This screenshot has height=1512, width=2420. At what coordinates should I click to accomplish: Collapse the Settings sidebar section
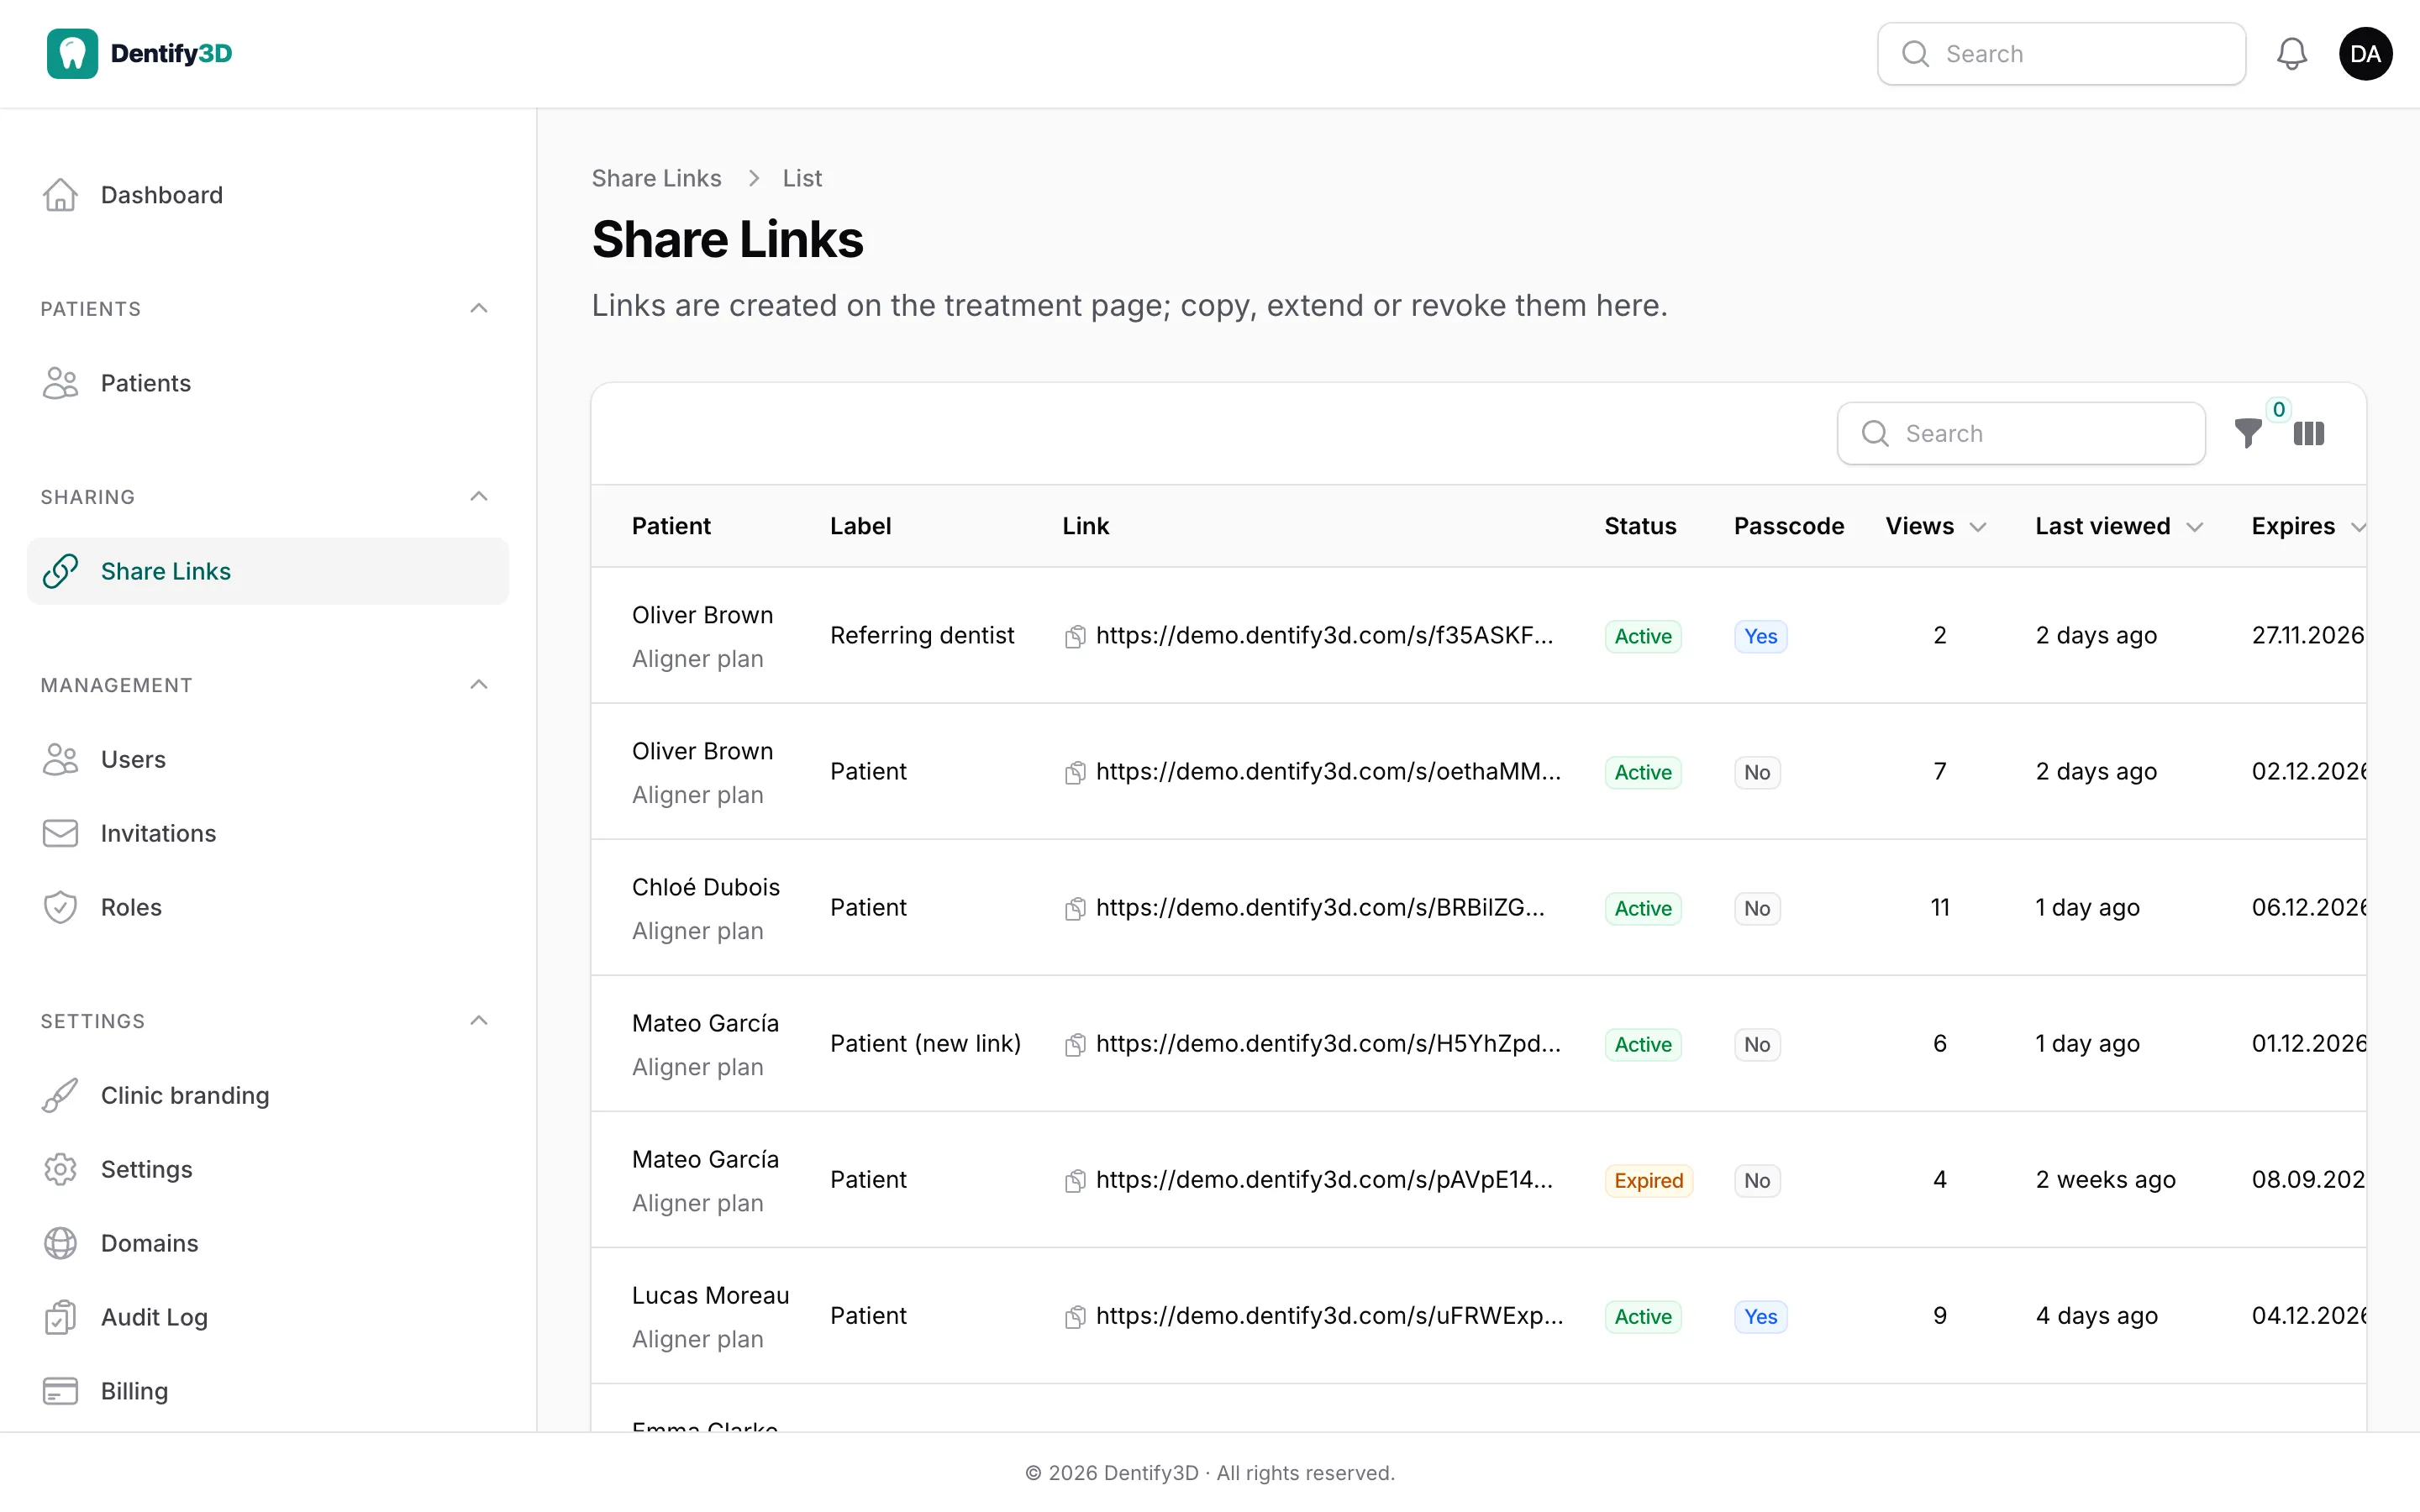coord(479,1020)
